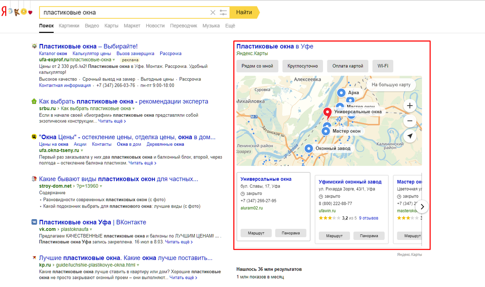Click the Арка map marker

click(x=341, y=93)
